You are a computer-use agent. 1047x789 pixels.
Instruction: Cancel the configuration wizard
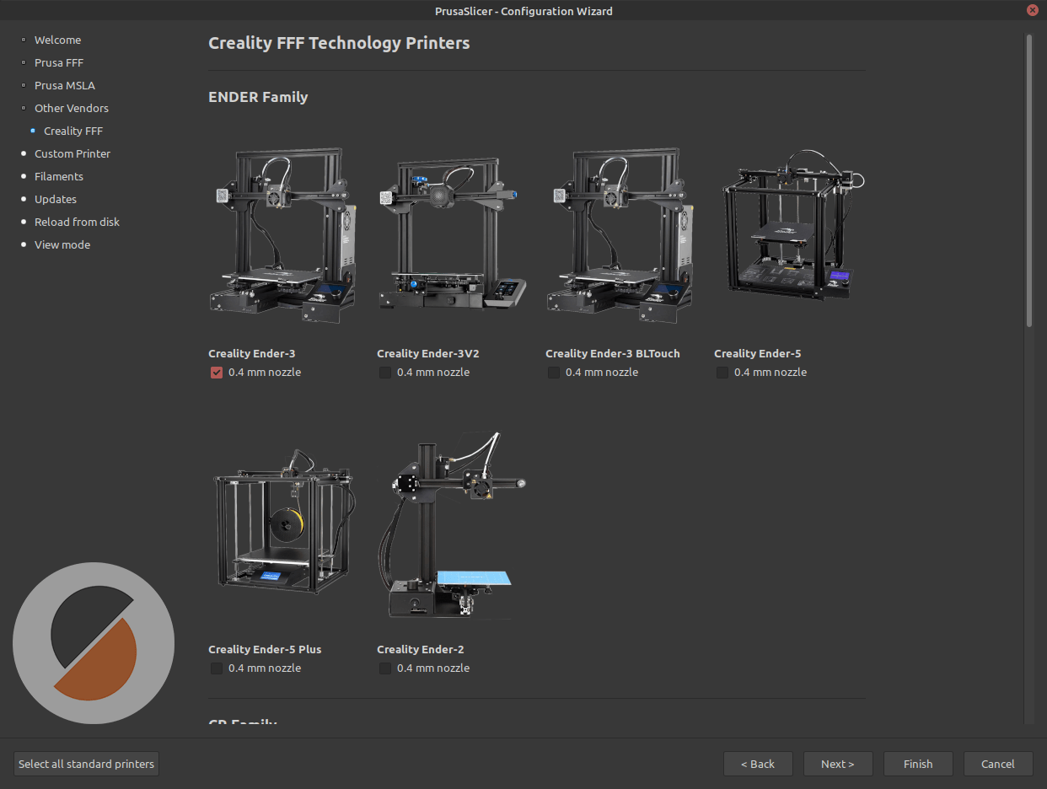click(x=998, y=764)
